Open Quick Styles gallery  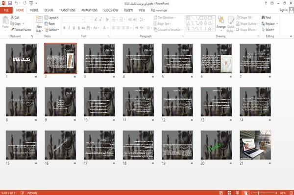(231, 24)
